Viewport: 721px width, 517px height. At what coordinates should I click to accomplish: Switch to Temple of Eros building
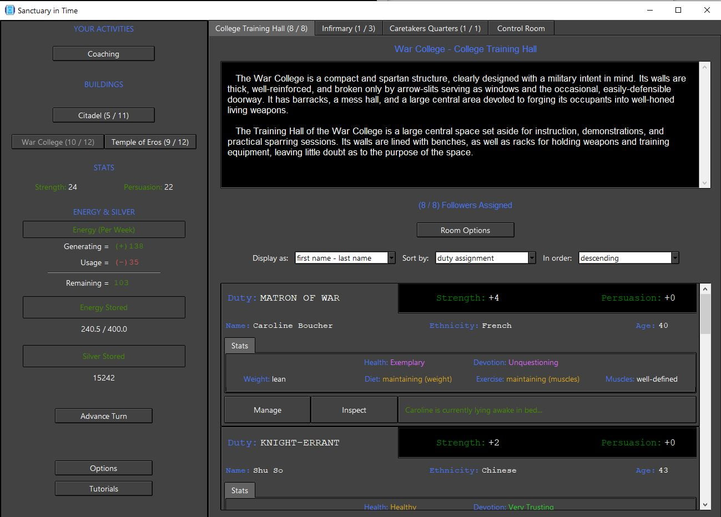[150, 142]
